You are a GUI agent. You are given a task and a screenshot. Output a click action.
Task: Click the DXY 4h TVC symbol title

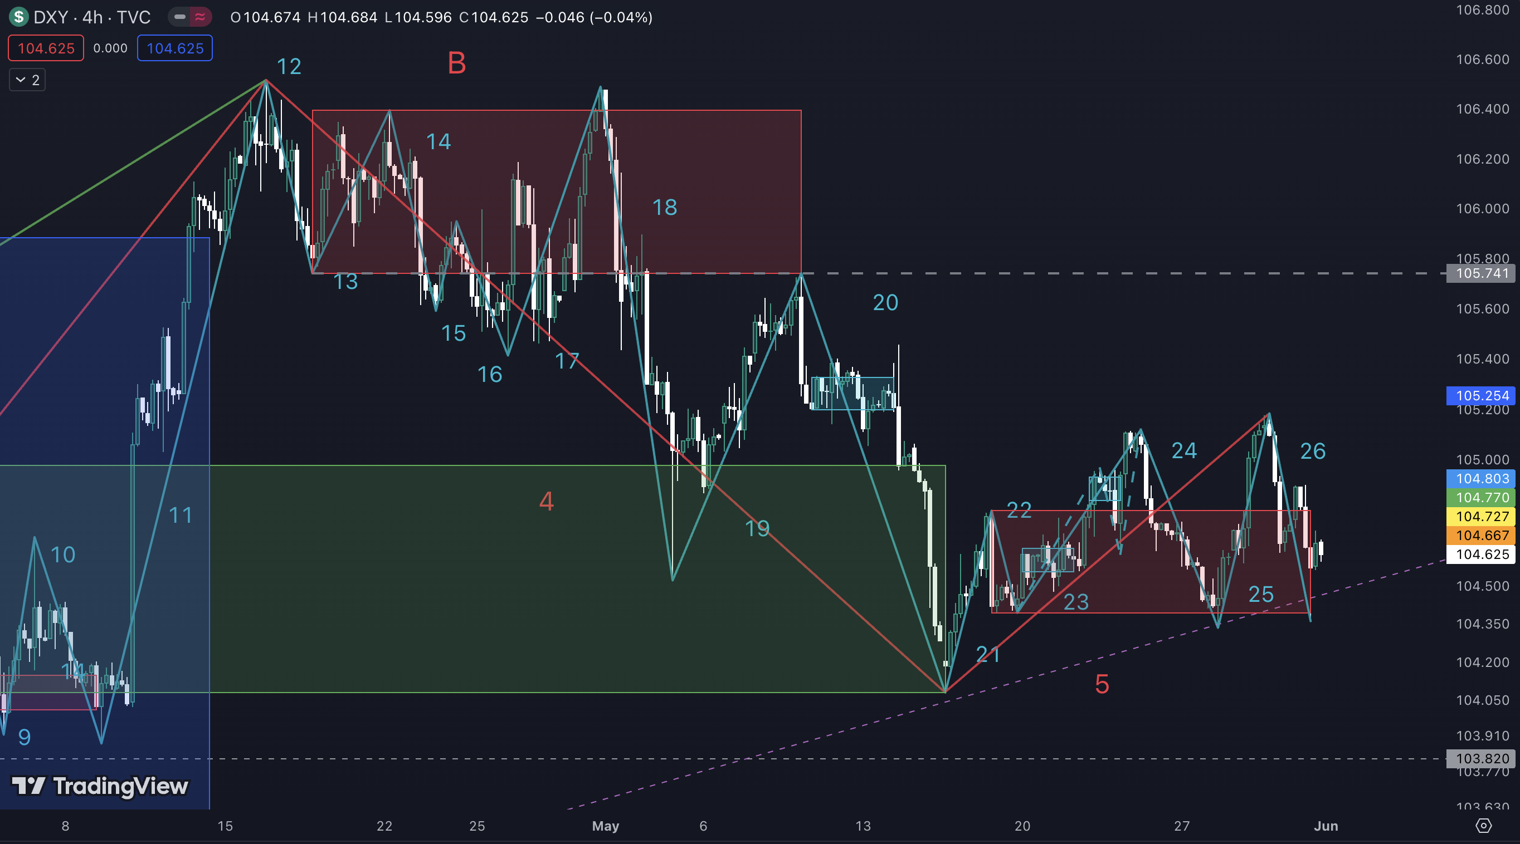[x=92, y=17]
